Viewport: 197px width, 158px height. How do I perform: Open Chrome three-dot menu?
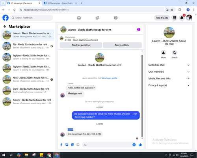click(193, 10)
